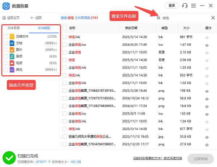
Task: Click the 返回主页 home icon
Action: pos(4,18)
